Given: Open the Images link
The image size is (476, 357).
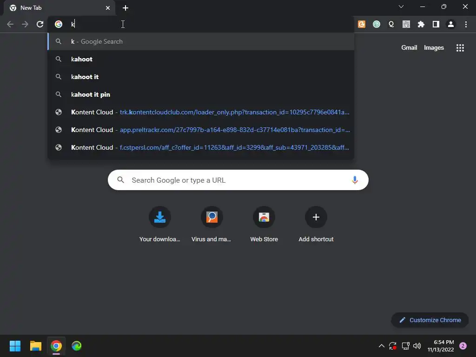Looking at the screenshot, I should [x=434, y=48].
